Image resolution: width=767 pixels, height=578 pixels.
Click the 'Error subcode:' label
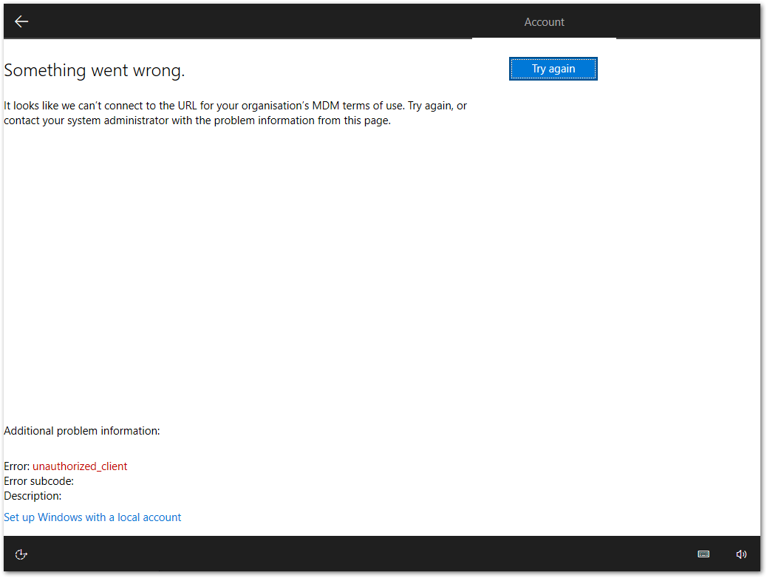(x=38, y=481)
